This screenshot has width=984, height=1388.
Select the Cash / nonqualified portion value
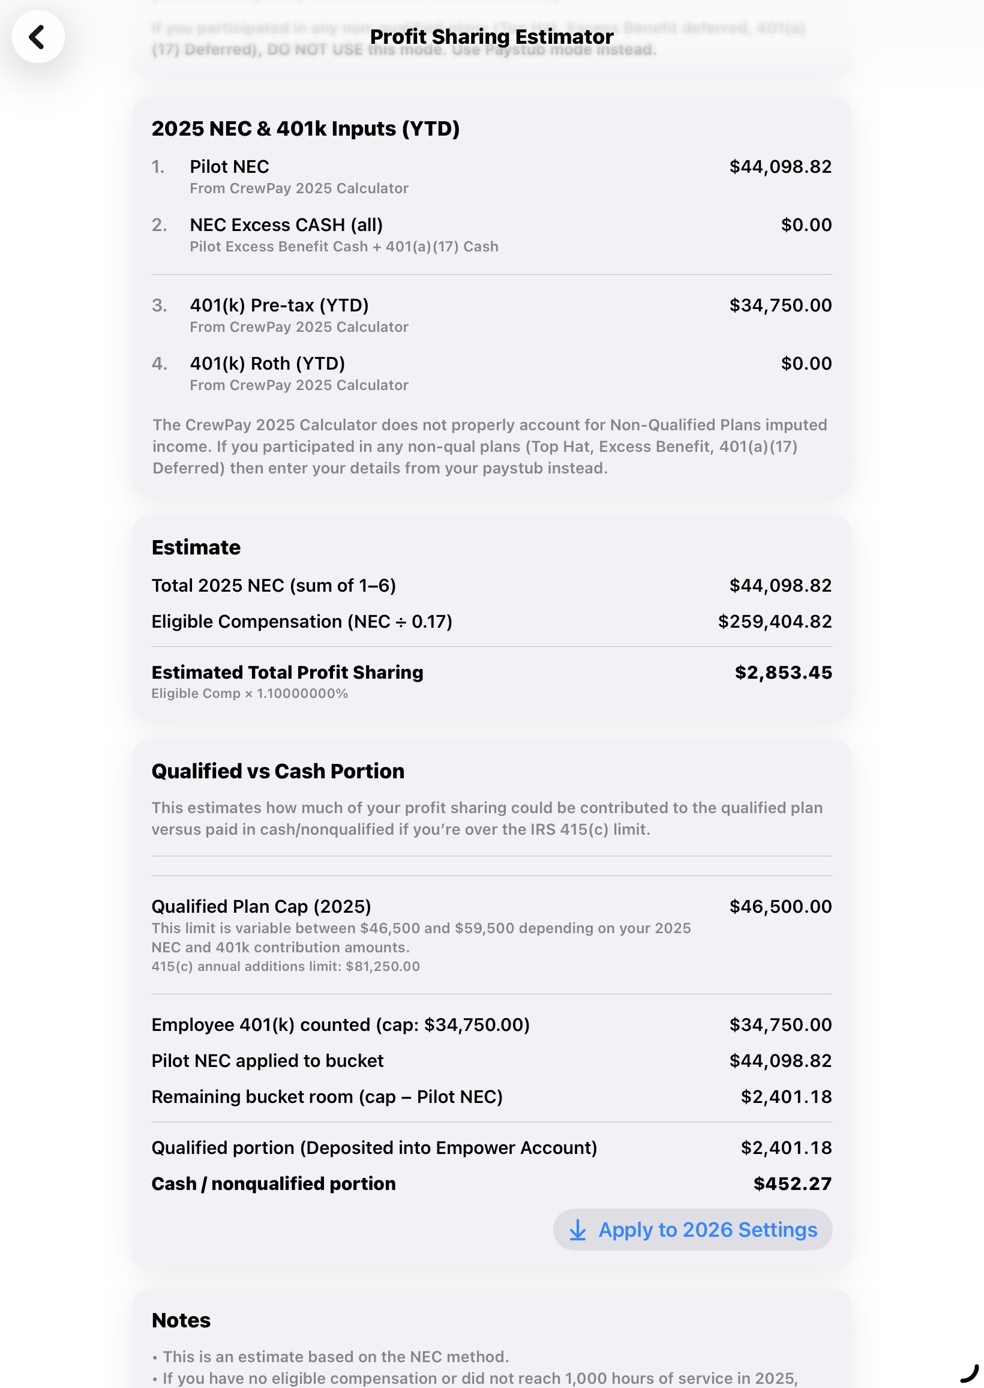(x=791, y=1183)
